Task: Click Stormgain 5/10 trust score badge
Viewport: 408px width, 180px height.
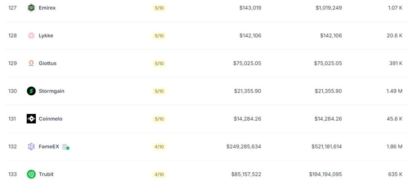Action: pyautogui.click(x=159, y=91)
